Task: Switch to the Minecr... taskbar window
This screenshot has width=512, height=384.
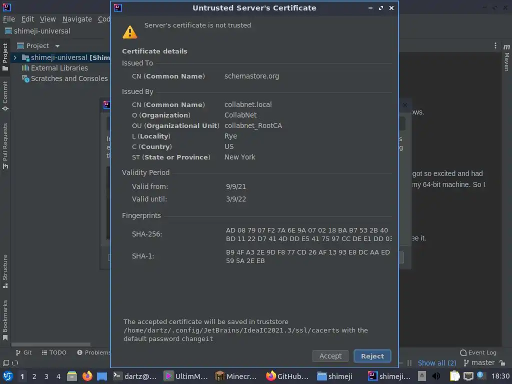Action: 236,376
